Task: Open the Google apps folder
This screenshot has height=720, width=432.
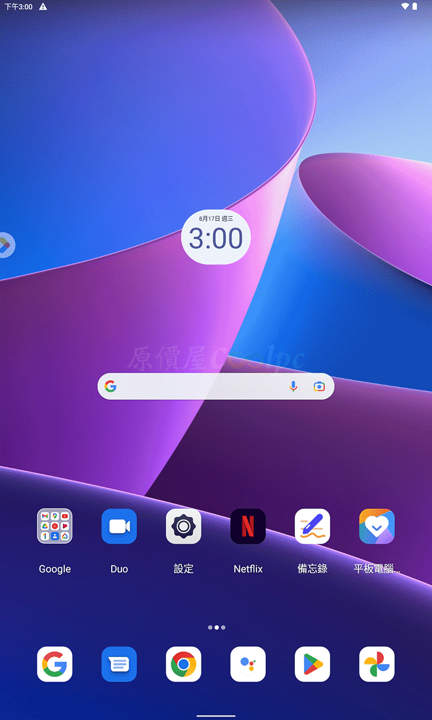Action: (x=55, y=526)
